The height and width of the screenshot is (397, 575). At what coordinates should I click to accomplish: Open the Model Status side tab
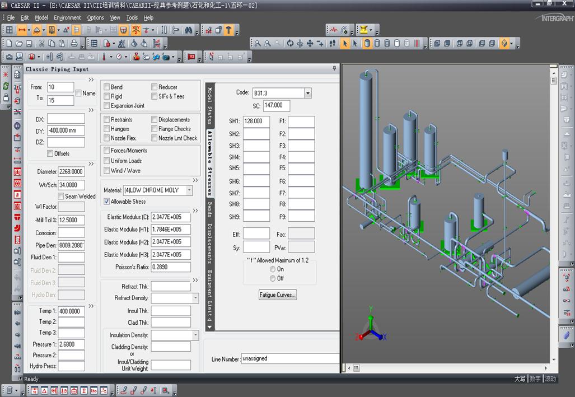(x=210, y=106)
